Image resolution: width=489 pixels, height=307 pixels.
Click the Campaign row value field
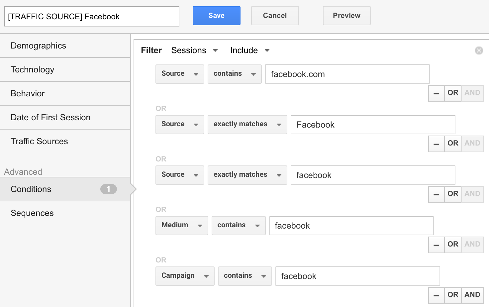[x=358, y=276]
